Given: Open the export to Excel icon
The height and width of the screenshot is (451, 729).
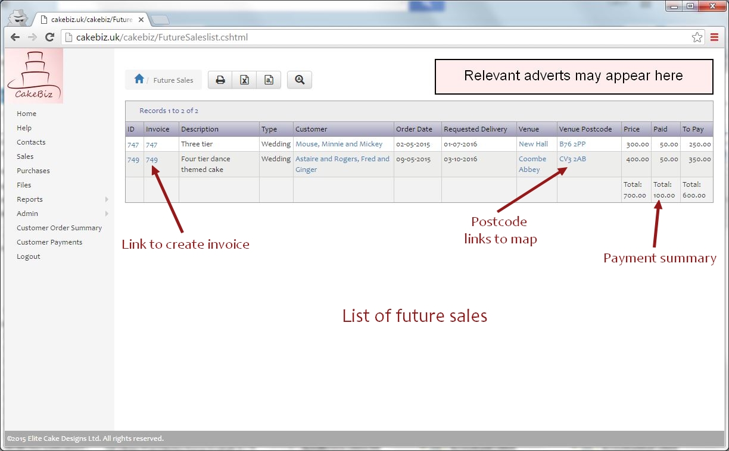Looking at the screenshot, I should 244,79.
